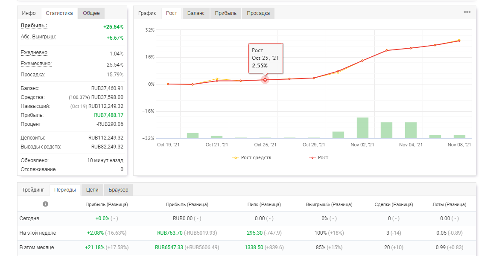This screenshot has width=499, height=256.
Task: Click the +25.54% profit value
Action: [x=113, y=27]
